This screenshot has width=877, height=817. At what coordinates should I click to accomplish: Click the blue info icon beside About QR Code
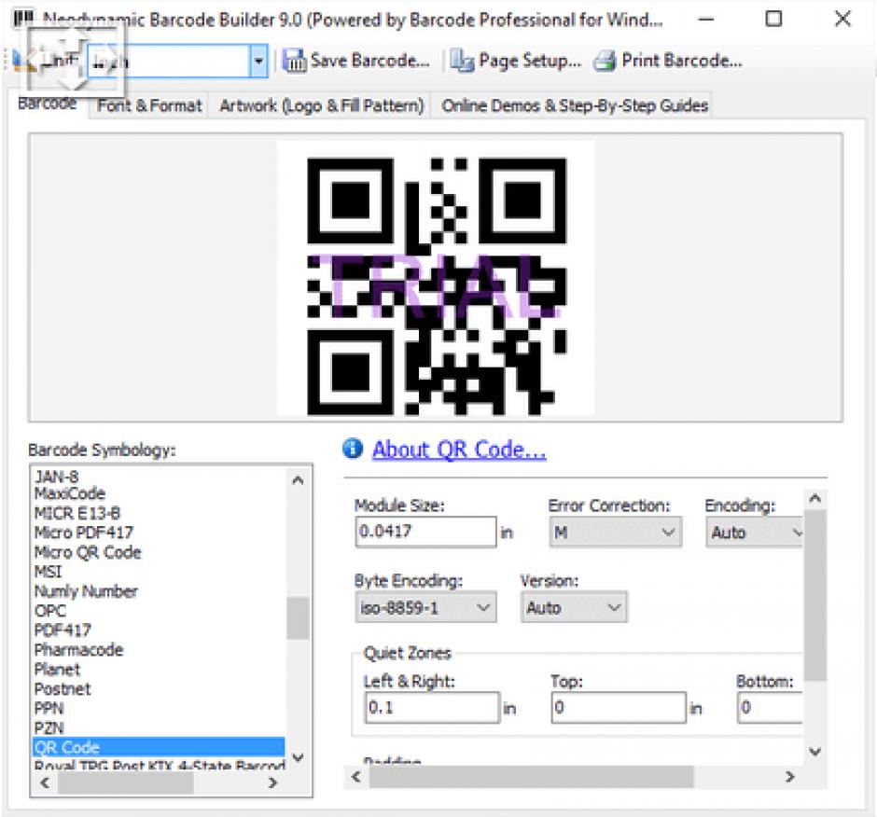[353, 450]
